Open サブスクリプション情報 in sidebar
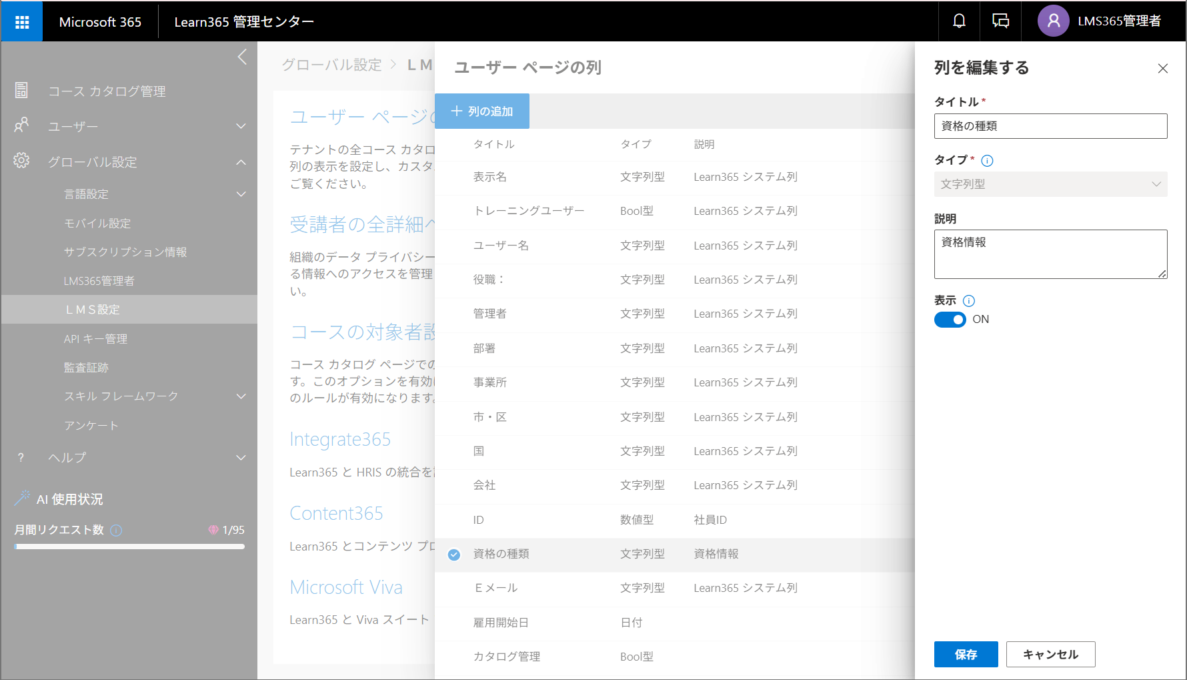Image resolution: width=1187 pixels, height=680 pixels. [125, 252]
